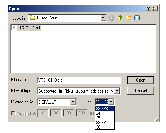This screenshot has height=133, width=166.
Task: Go up one folder level
Action: 120,18
